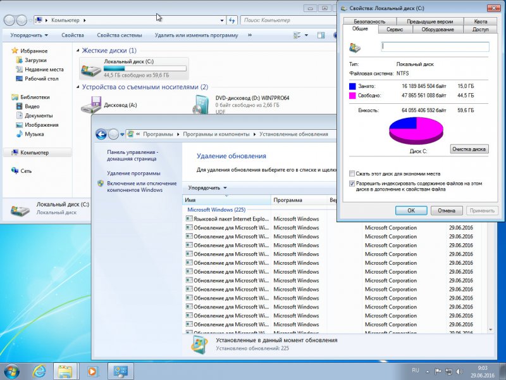Click the Очистка диска button

[x=469, y=149]
